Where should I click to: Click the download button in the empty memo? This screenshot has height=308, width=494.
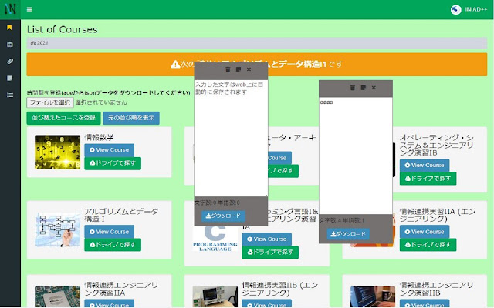coord(223,216)
